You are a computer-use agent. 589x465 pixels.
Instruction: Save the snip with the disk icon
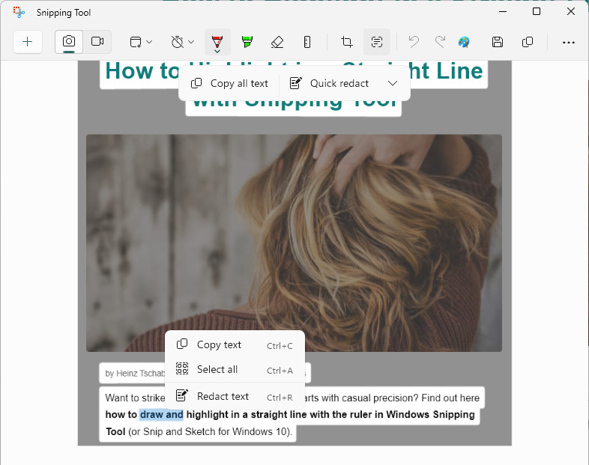(x=498, y=42)
